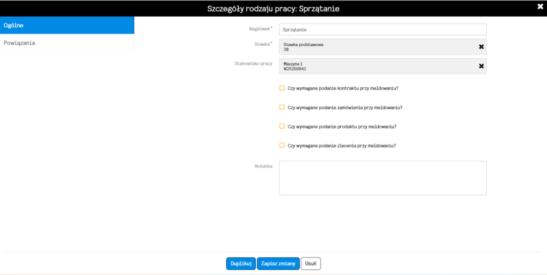Switch to the Ogólne tab
This screenshot has height=275, width=547.
click(x=67, y=26)
